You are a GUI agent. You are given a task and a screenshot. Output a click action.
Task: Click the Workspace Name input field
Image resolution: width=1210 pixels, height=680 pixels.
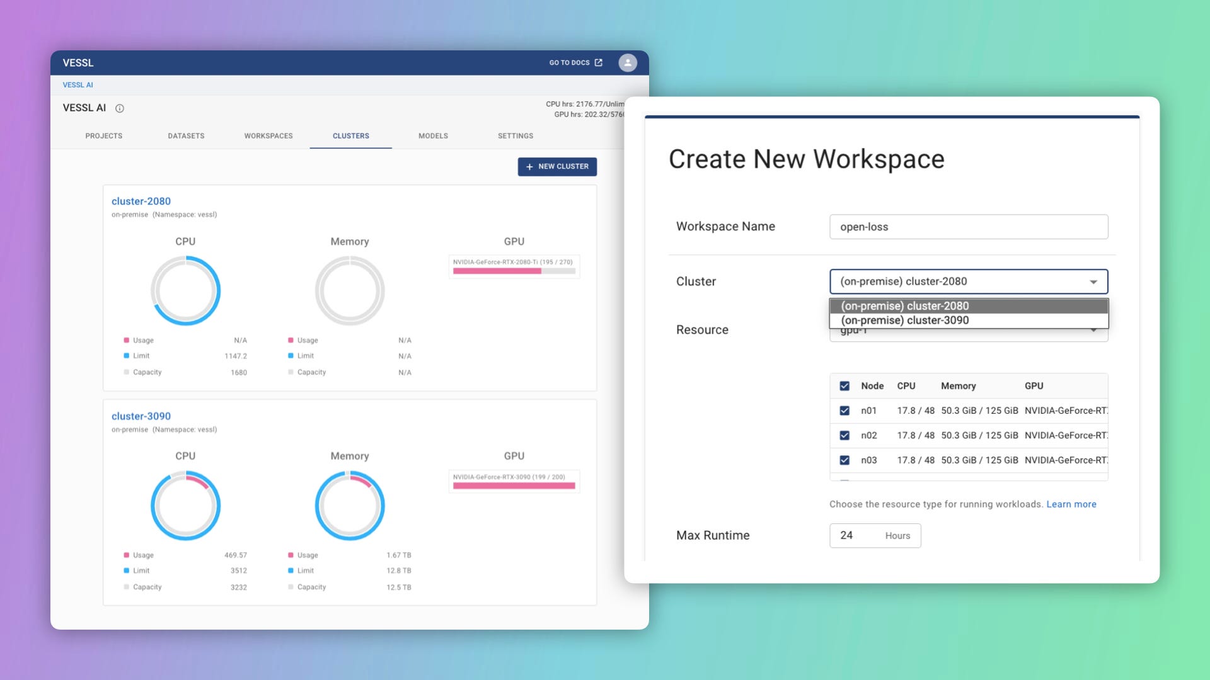[969, 227]
